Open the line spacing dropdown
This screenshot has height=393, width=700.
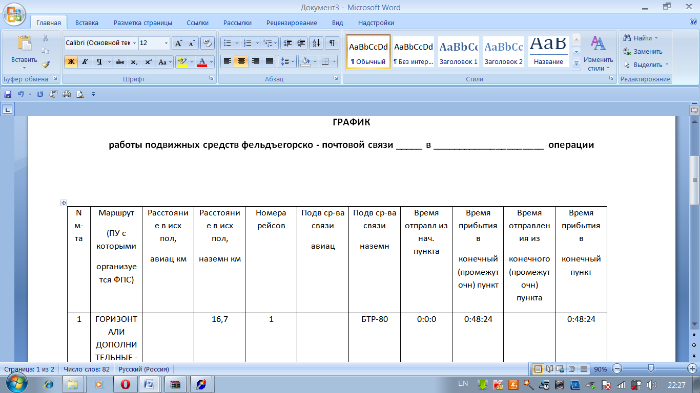[x=287, y=62]
